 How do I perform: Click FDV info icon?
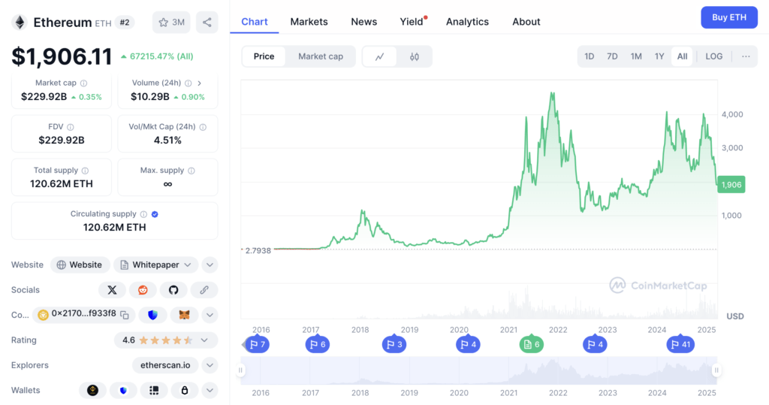click(x=70, y=127)
